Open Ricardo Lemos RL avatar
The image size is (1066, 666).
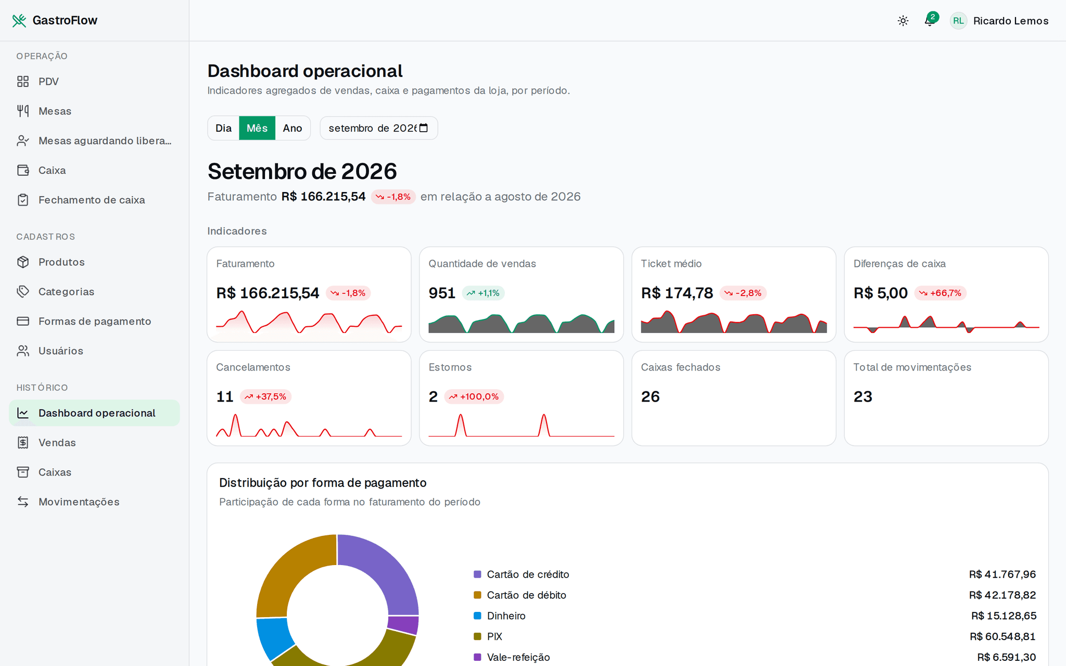(x=958, y=21)
